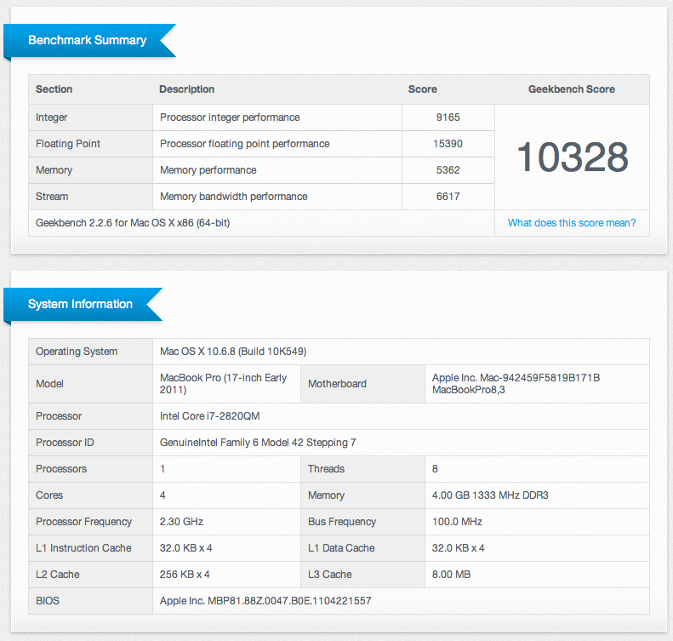Viewport: 673px width, 641px height.
Task: Select 'Intel Core i7-2820QM' value
Action: pyautogui.click(x=209, y=416)
